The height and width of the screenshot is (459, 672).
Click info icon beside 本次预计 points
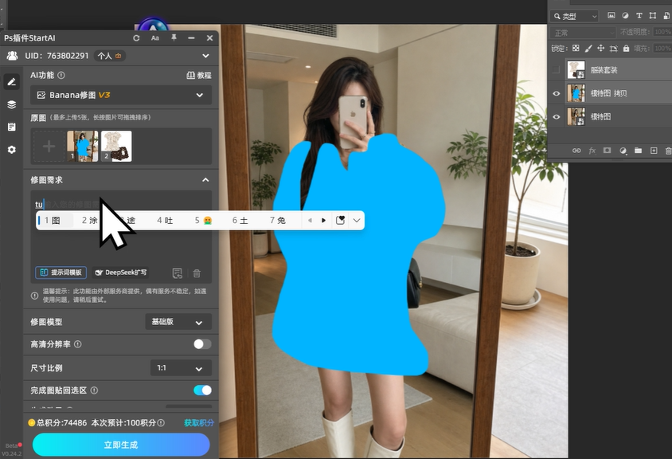tap(161, 423)
